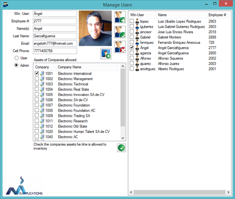Click the user list horizontal scrollbar track
235x199 pixels.
point(180,192)
